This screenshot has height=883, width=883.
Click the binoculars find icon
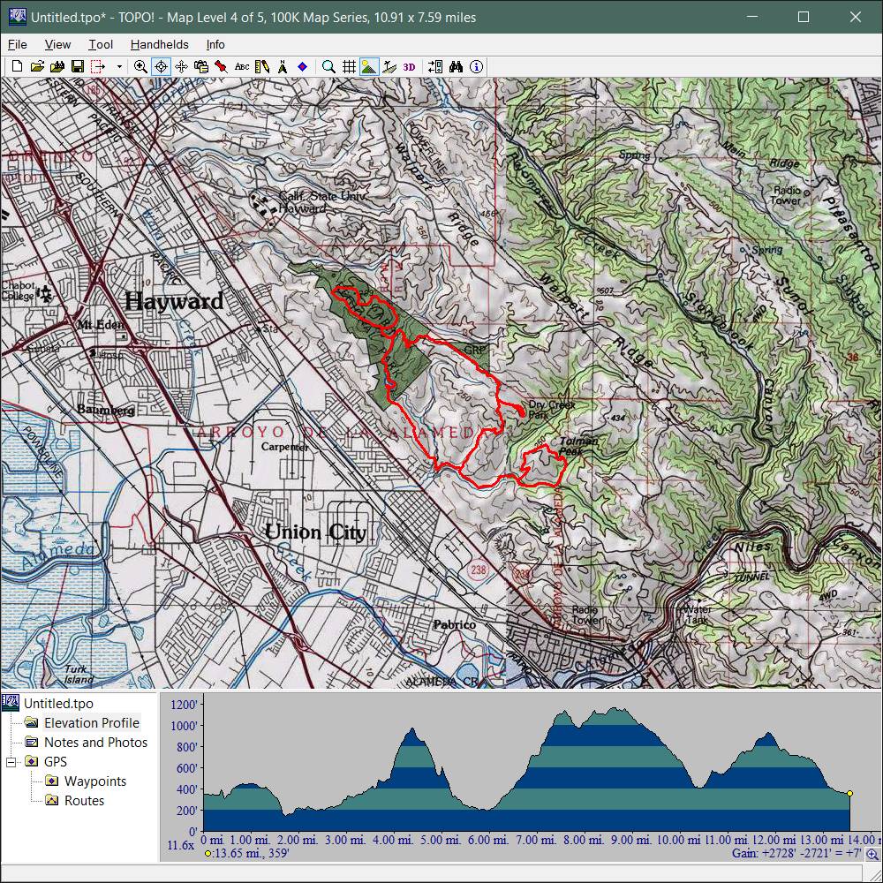click(x=456, y=66)
